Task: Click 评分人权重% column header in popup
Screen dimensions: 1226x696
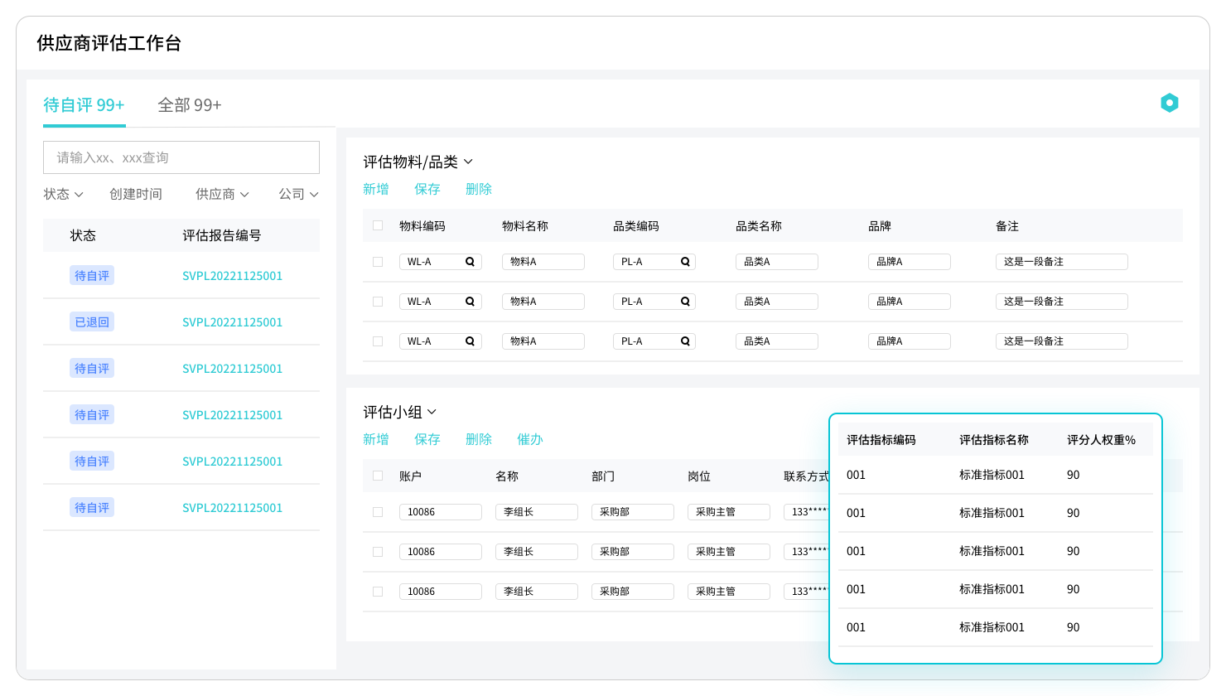Action: click(1101, 440)
